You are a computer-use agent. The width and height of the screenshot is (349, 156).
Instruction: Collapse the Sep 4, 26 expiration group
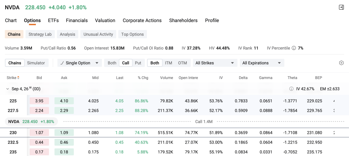tap(8, 89)
